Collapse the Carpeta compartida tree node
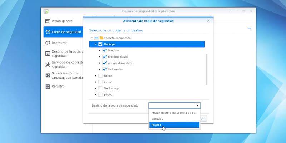Screen dimensions: 286x143 pyautogui.click(x=92, y=38)
